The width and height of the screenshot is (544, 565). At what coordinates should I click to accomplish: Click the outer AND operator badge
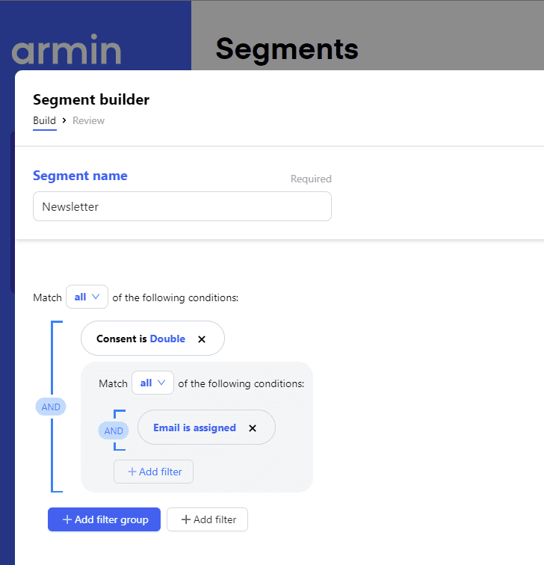pyautogui.click(x=51, y=407)
